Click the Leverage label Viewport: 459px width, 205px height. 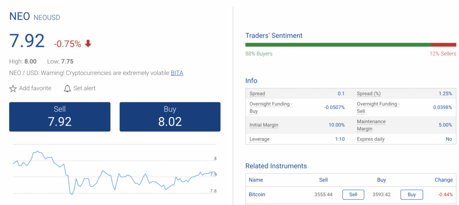(260, 139)
